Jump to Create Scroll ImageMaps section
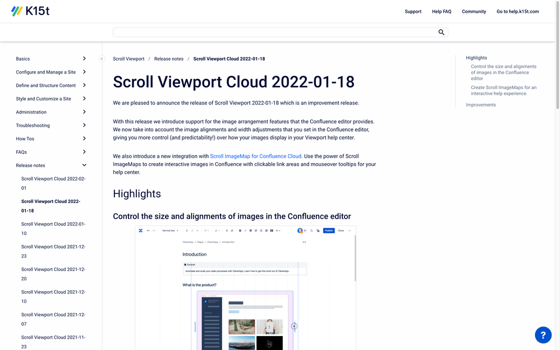Image resolution: width=560 pixels, height=350 pixels. click(x=503, y=90)
